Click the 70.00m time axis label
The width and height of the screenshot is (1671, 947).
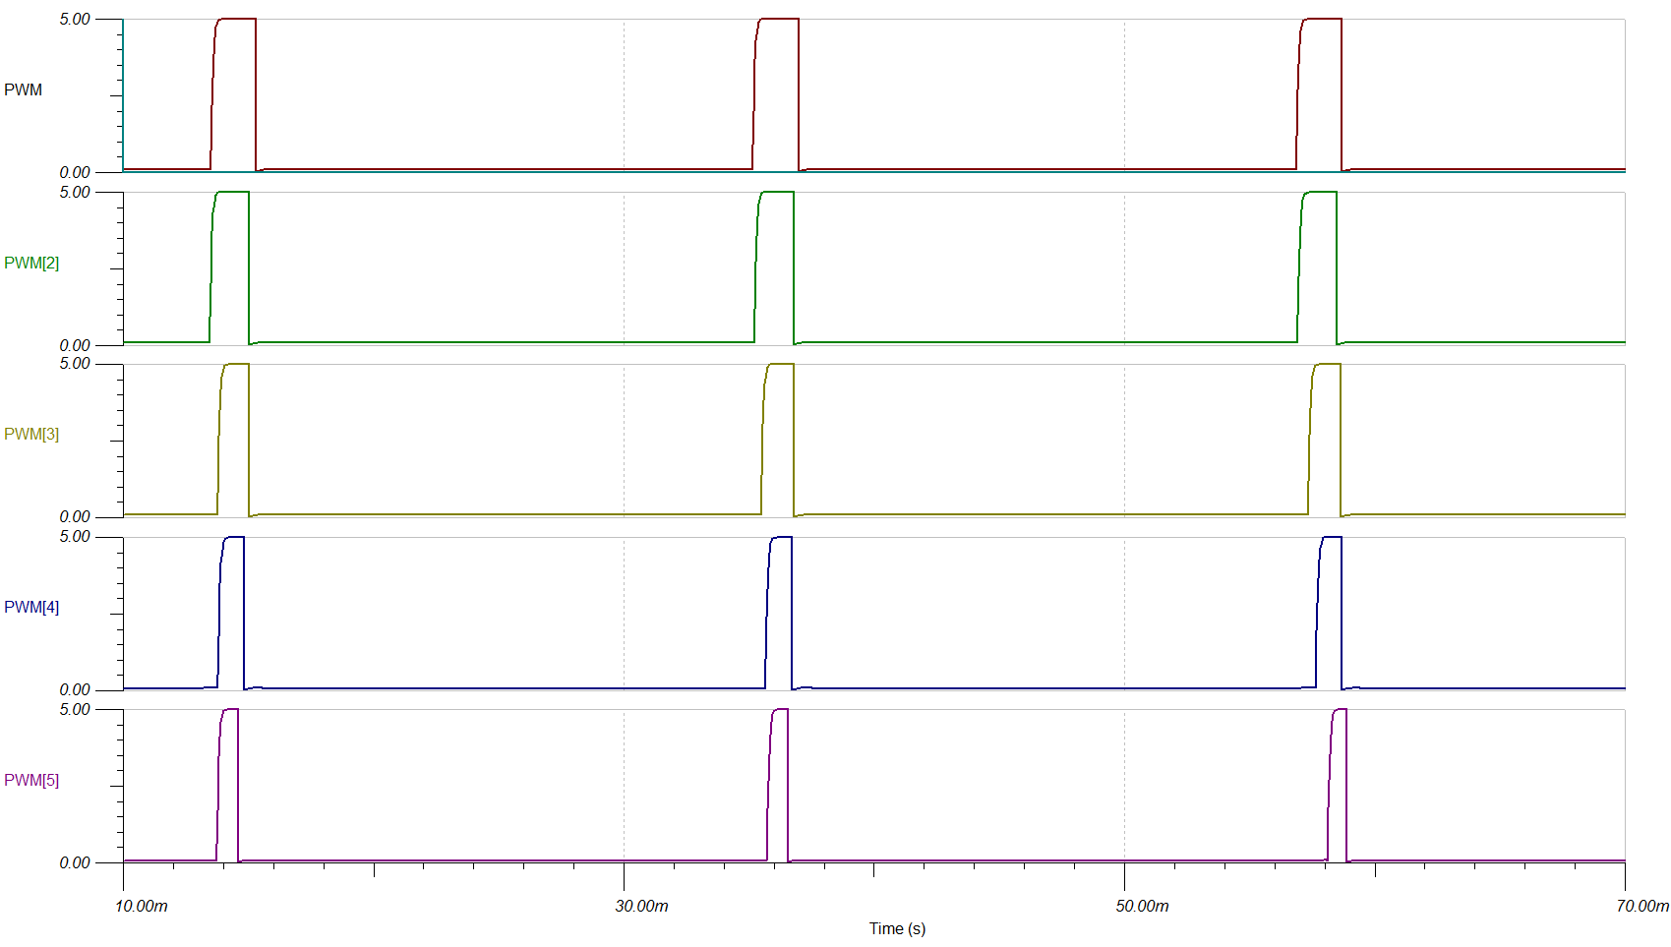click(1642, 906)
